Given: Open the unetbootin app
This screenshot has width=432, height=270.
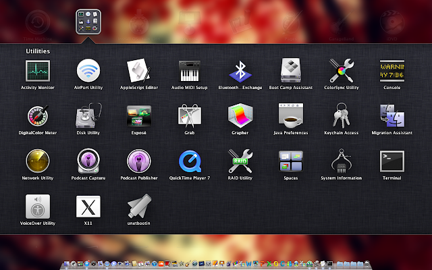Looking at the screenshot, I should tap(139, 206).
